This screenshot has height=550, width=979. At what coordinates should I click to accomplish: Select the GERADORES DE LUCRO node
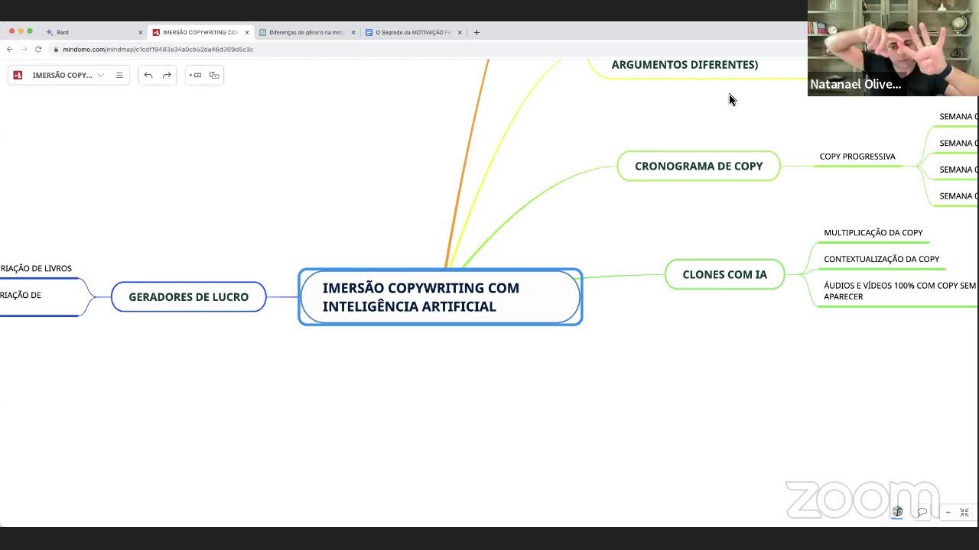[188, 296]
